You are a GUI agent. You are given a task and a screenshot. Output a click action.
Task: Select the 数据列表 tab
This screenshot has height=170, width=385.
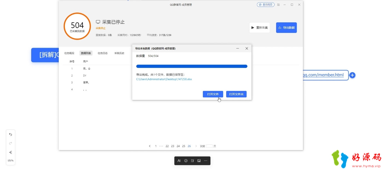[x=86, y=53]
